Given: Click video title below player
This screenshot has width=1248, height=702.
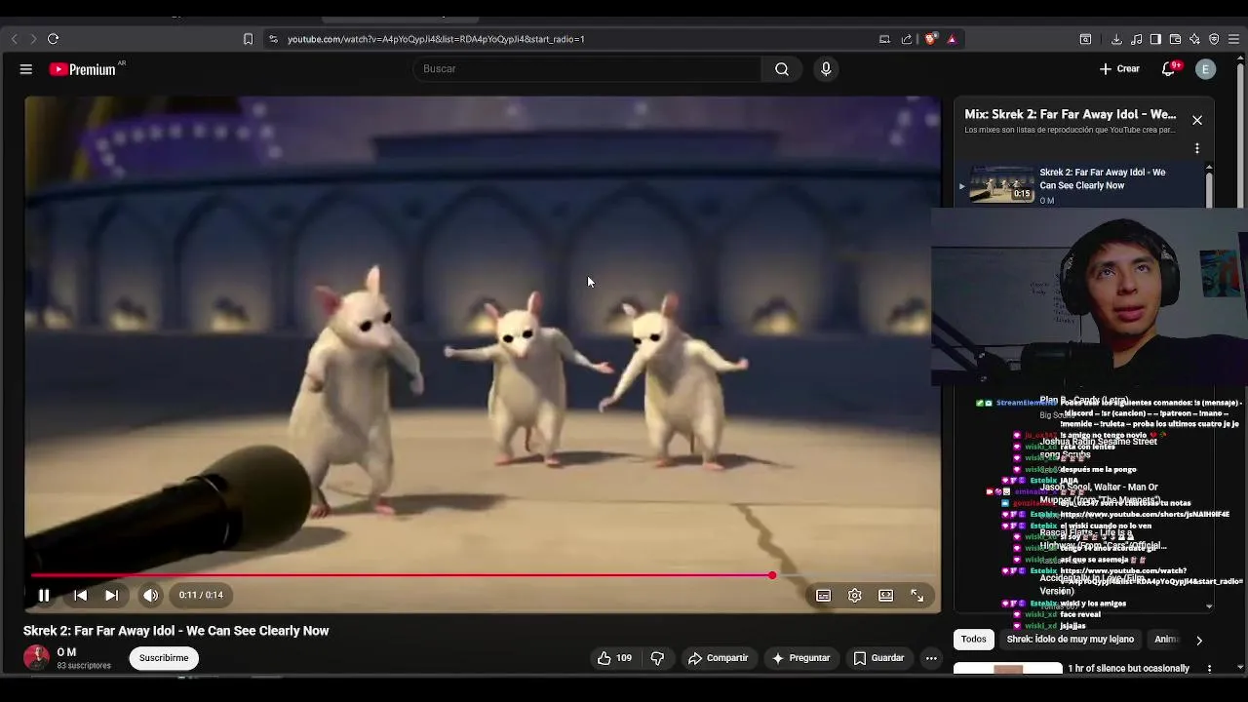Looking at the screenshot, I should coord(176,631).
